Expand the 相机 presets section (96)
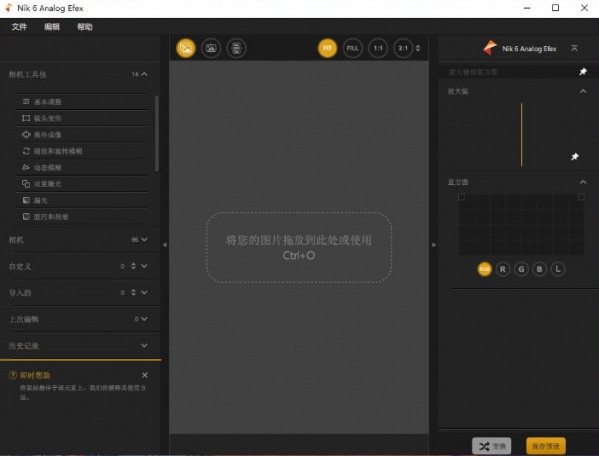This screenshot has height=456, width=599. point(144,240)
